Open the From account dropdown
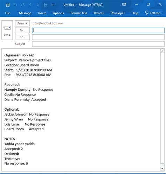Screen dimensions: 166x174 [22, 23]
